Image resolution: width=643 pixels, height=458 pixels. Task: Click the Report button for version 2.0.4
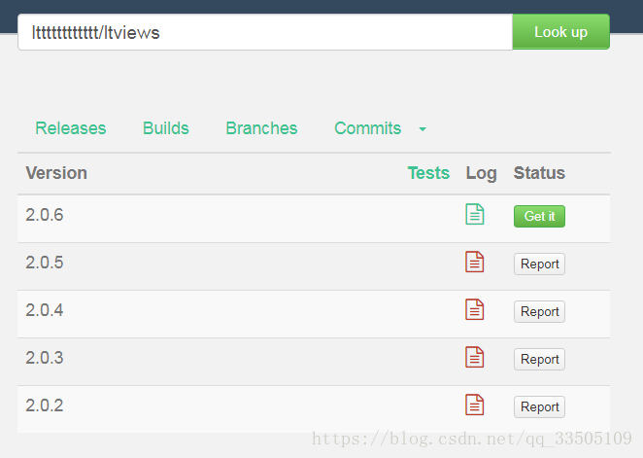coord(539,311)
